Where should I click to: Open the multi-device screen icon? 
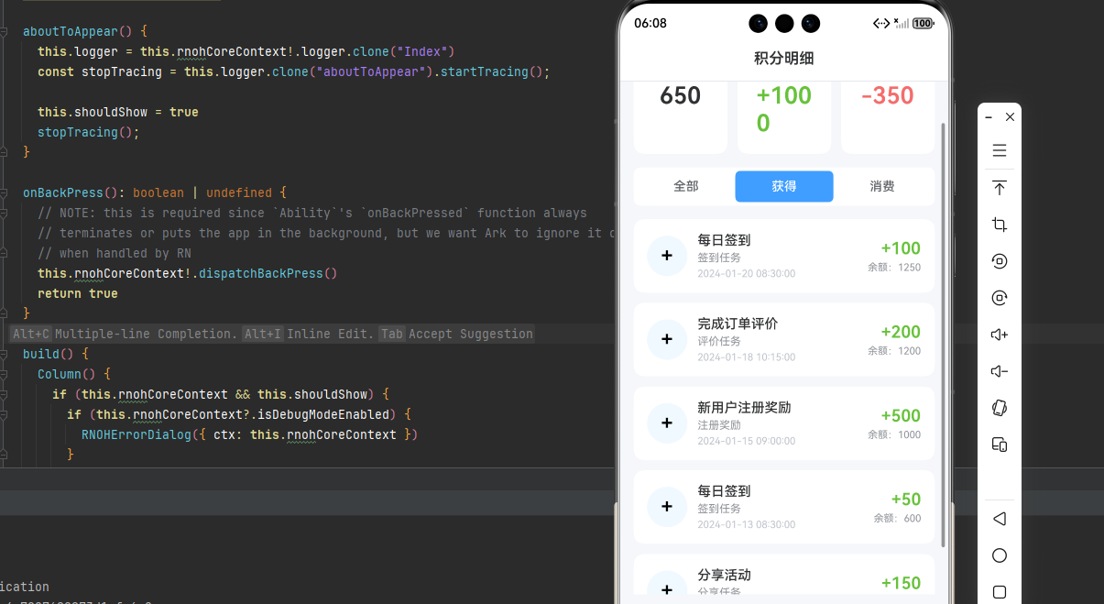1000,445
